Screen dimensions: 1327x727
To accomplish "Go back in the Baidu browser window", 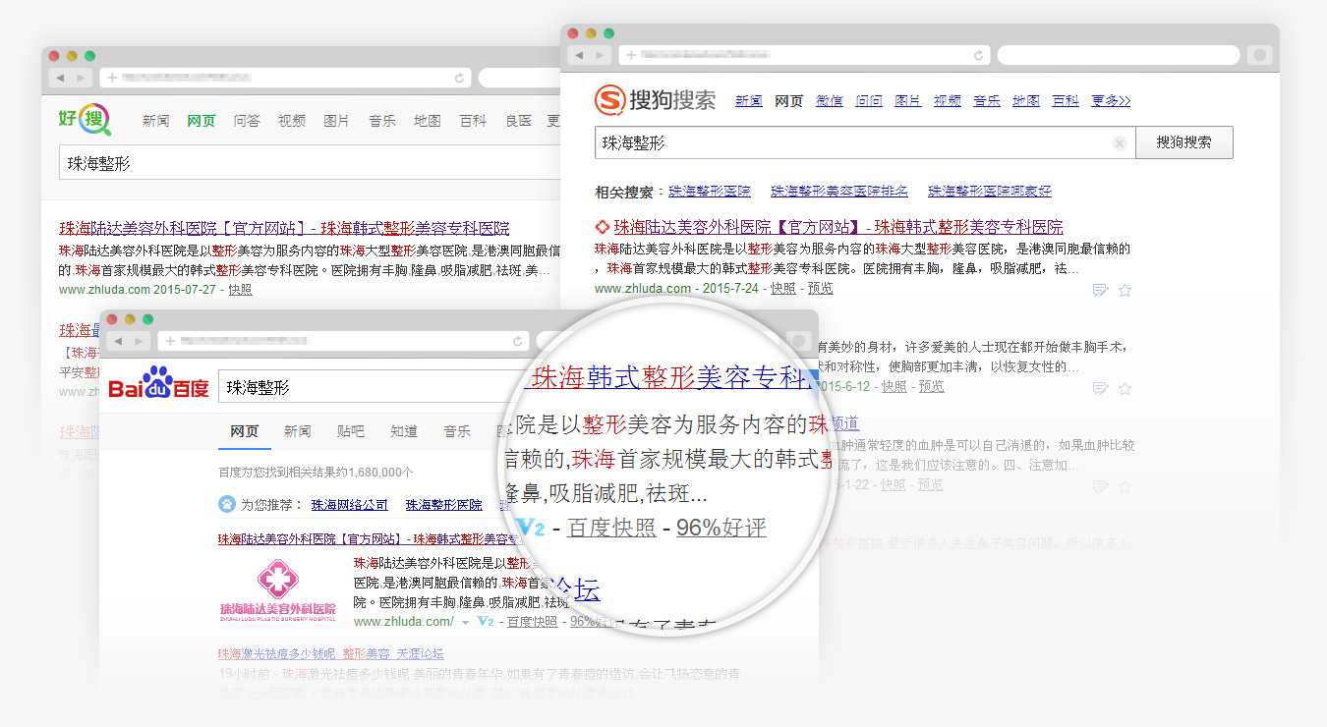I will click(118, 341).
